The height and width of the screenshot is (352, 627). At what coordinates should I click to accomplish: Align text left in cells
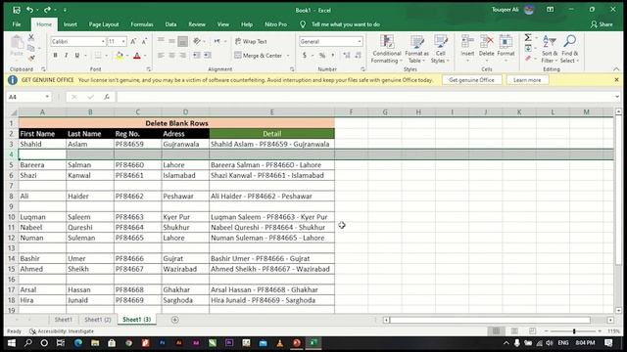click(161, 56)
